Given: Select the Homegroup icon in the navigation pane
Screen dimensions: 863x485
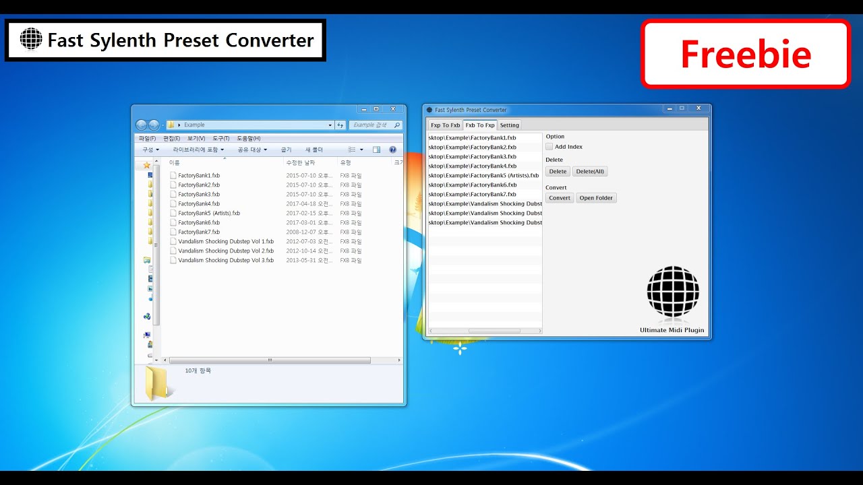Looking at the screenshot, I should coord(147,316).
